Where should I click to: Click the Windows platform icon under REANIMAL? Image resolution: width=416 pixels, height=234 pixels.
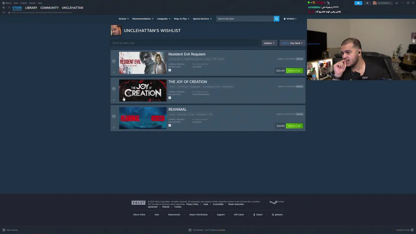170,125
